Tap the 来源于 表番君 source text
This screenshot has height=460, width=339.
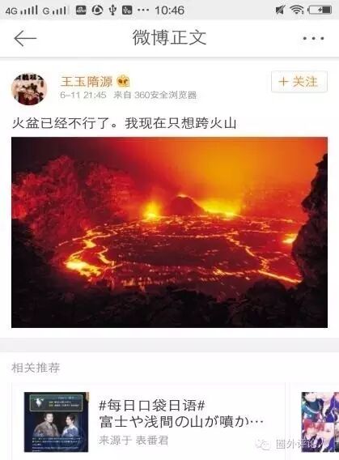133,441
